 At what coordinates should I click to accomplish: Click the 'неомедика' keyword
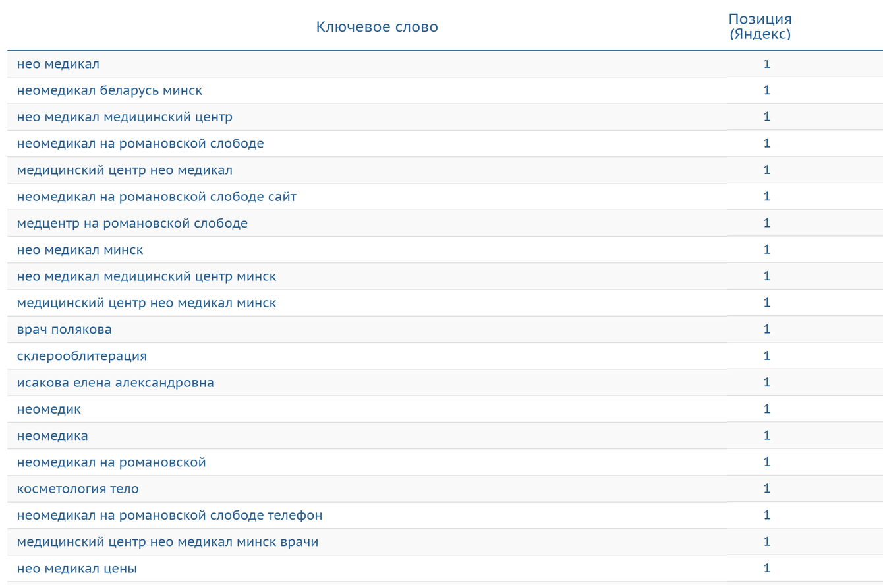pos(53,436)
